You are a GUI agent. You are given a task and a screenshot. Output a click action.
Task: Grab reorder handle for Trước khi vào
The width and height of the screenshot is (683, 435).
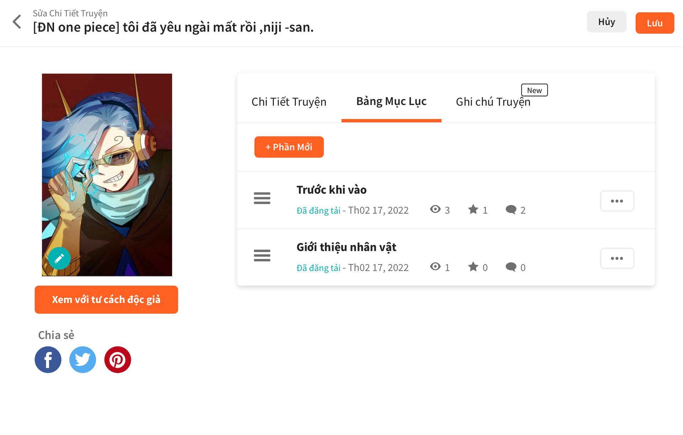(262, 198)
